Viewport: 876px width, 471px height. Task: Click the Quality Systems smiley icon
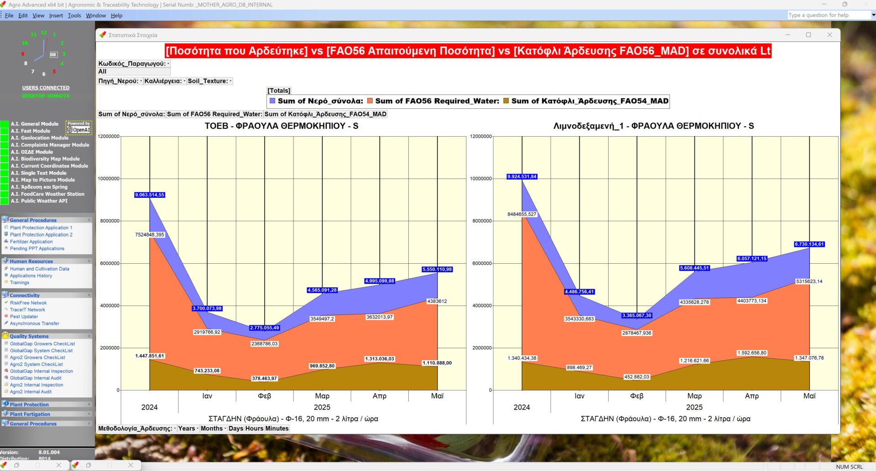coord(5,336)
